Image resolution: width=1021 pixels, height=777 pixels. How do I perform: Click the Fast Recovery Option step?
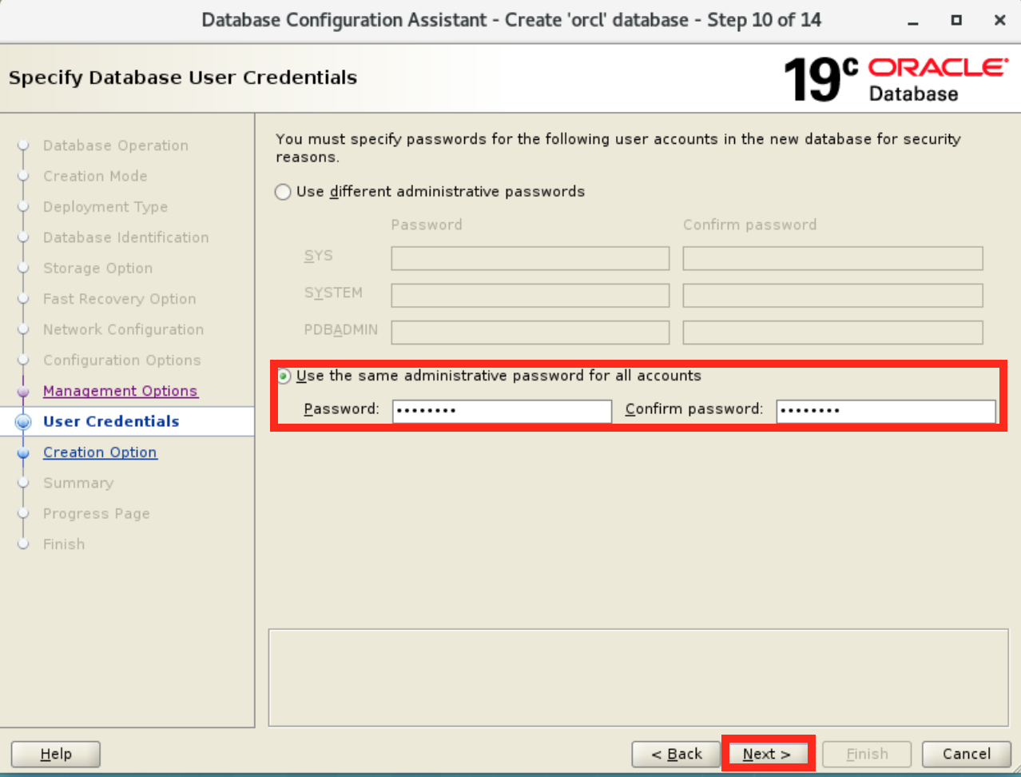click(119, 299)
